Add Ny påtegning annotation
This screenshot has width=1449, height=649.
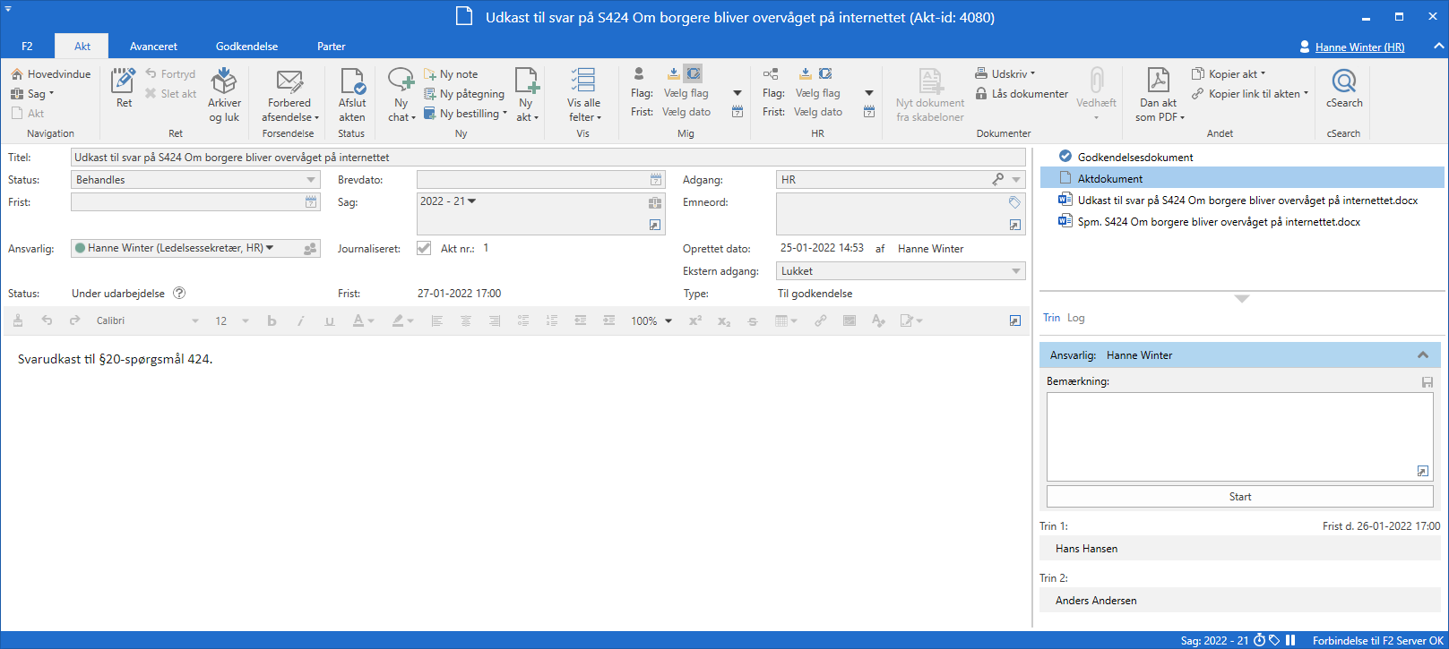point(464,94)
